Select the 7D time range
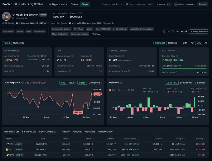 [x=192, y=43]
